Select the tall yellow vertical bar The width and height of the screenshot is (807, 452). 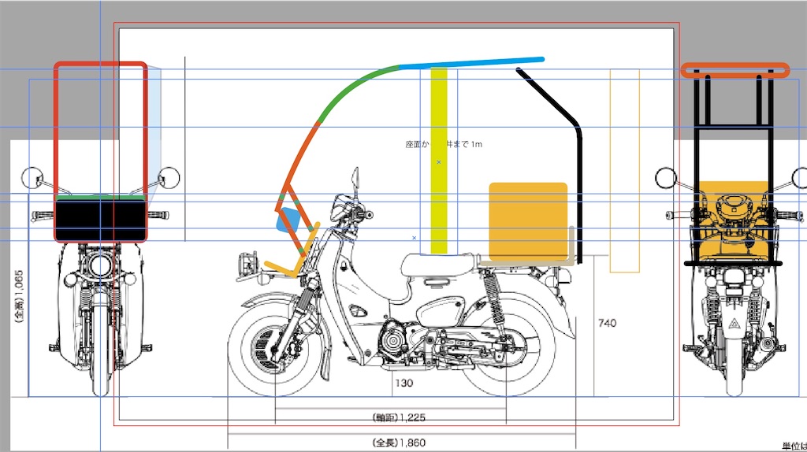click(438, 161)
